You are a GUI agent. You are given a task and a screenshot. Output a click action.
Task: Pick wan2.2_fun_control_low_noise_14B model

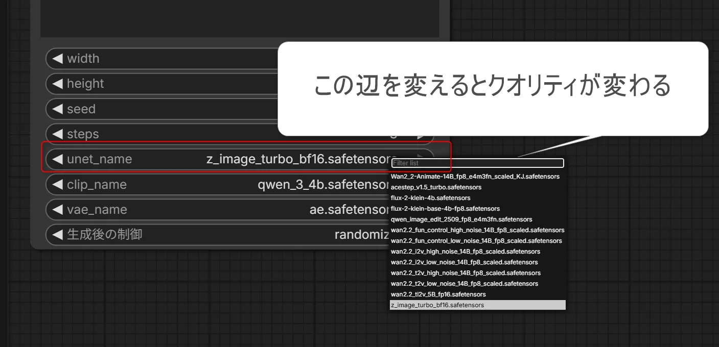click(477, 241)
